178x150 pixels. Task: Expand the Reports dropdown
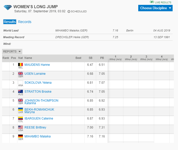pyautogui.click(x=12, y=51)
